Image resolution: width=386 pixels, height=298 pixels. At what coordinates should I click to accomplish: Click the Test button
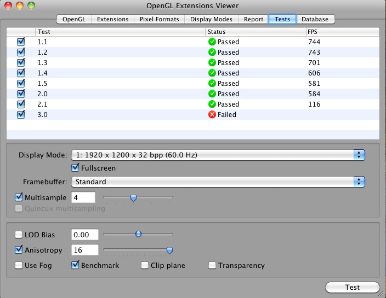(352, 287)
